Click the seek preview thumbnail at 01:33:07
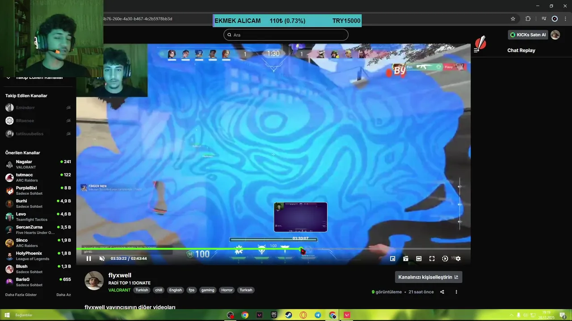Screen dimensions: 572x321 (300, 217)
